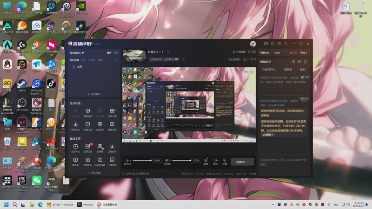This screenshot has height=209, width=372.
Task: Open the 弹幕助手 panel settings gear
Action: coord(299,61)
